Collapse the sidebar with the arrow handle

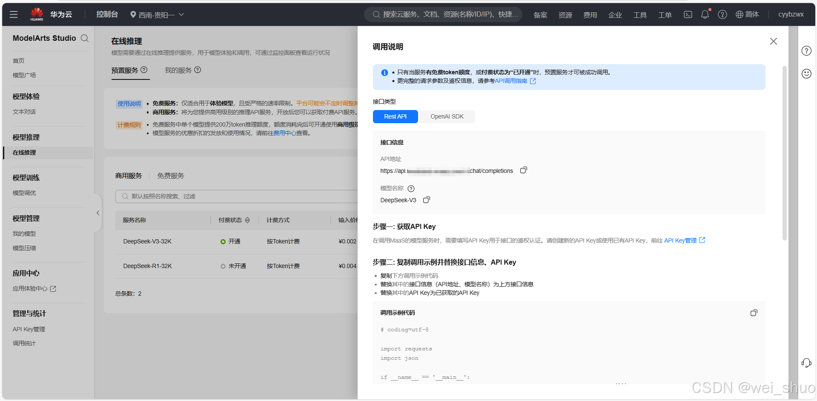(x=98, y=213)
